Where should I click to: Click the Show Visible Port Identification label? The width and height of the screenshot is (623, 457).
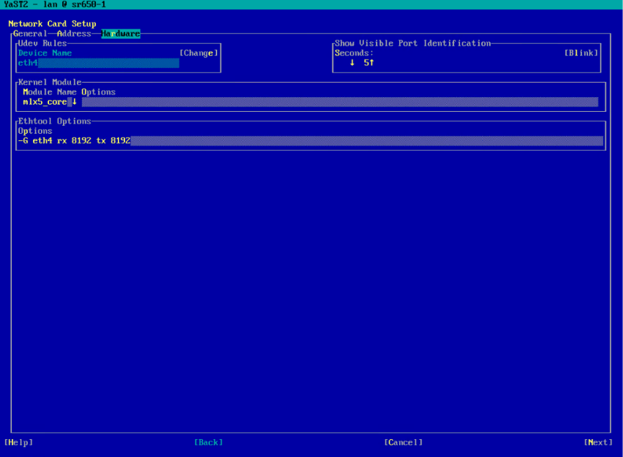tap(412, 44)
